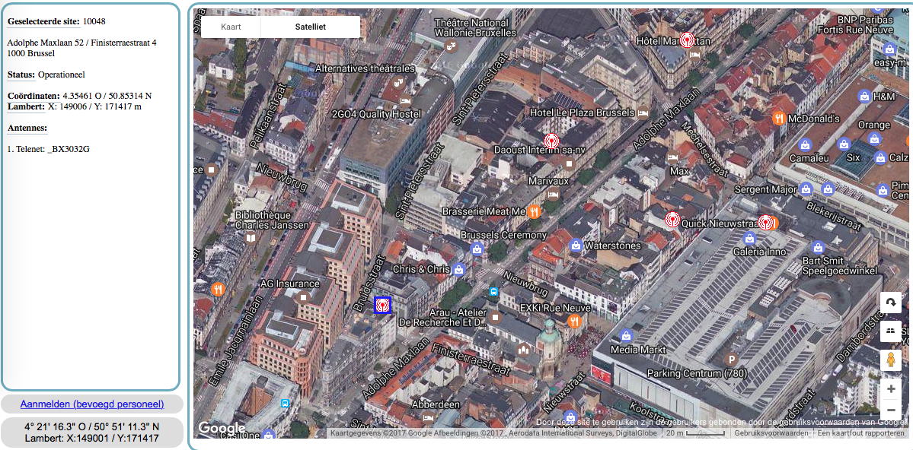This screenshot has height=450, width=913.
Task: Open the Gebruiksvoorwaarden link
Action: click(771, 433)
